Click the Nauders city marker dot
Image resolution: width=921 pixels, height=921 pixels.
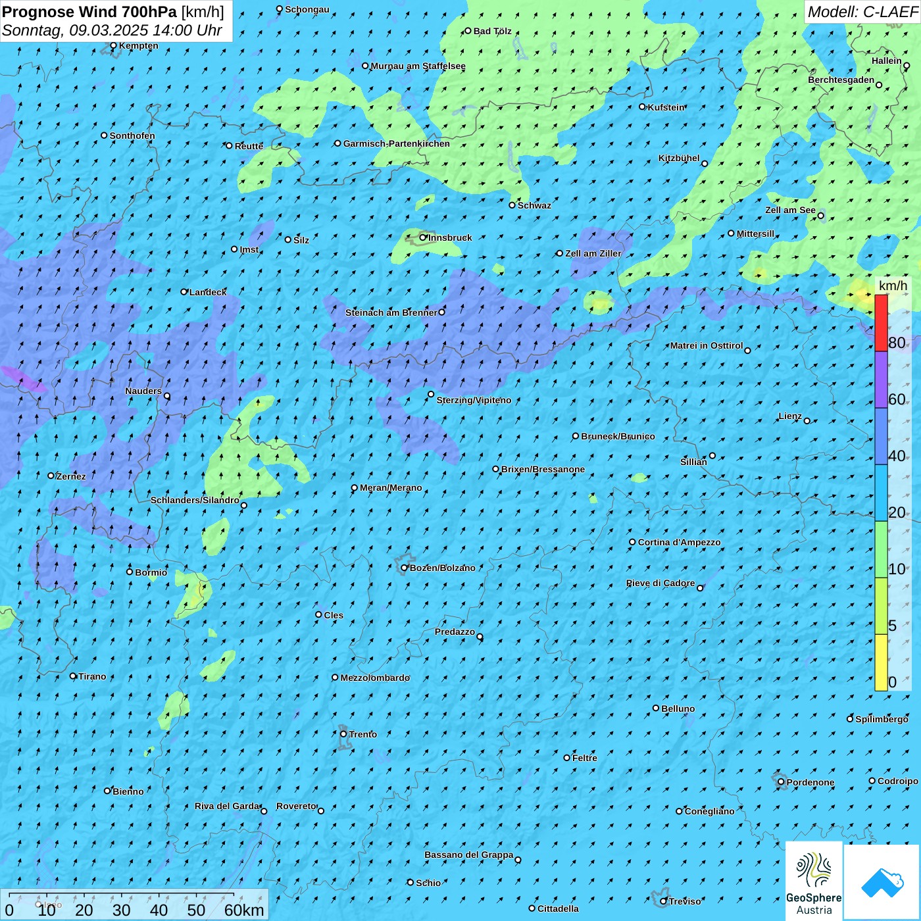pos(167,396)
